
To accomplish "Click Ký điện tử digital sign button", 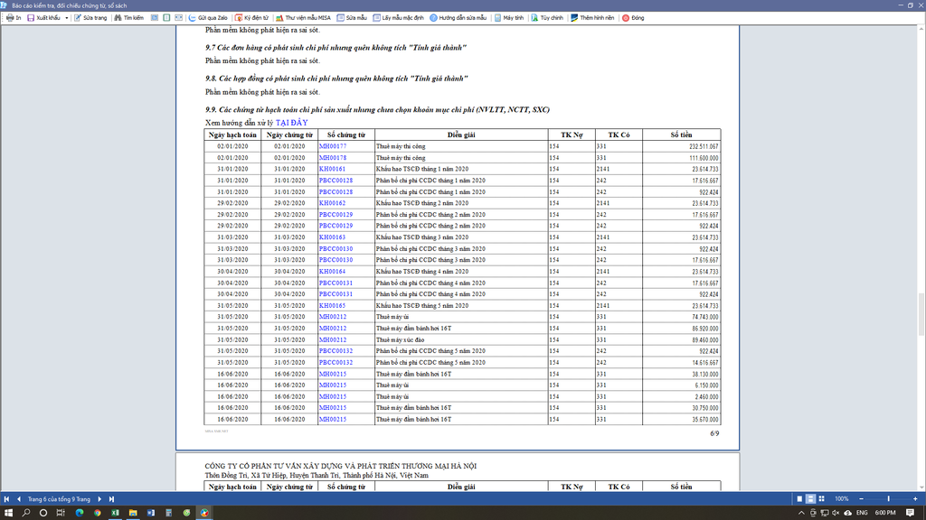I will click(x=251, y=18).
